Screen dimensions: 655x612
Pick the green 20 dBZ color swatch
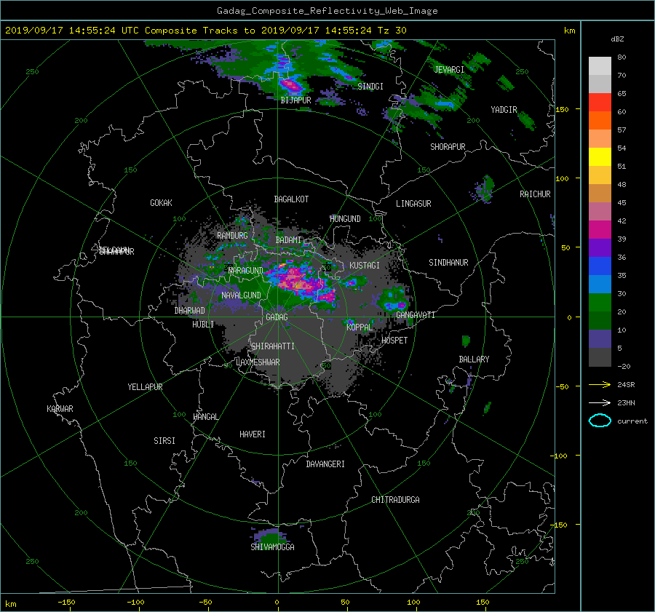click(600, 303)
